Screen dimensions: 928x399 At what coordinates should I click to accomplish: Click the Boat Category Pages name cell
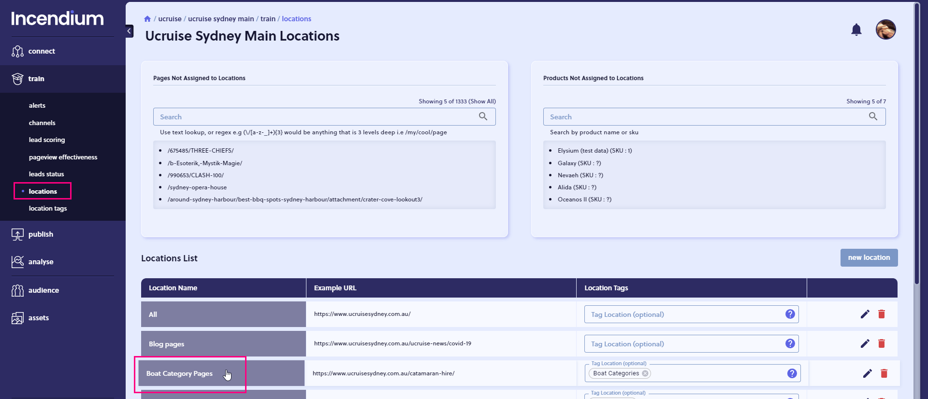(221, 373)
